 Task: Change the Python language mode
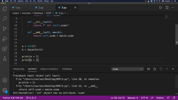[160, 98]
